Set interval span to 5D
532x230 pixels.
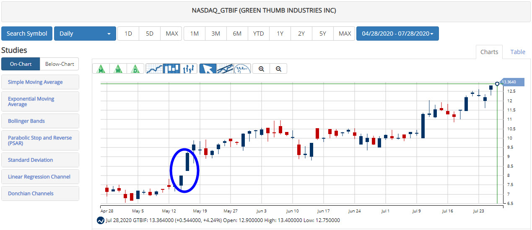point(150,34)
